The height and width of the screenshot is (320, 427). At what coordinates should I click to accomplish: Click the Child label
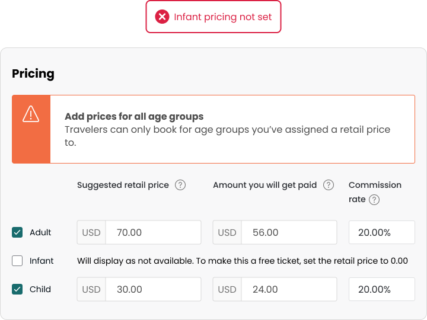click(x=40, y=289)
